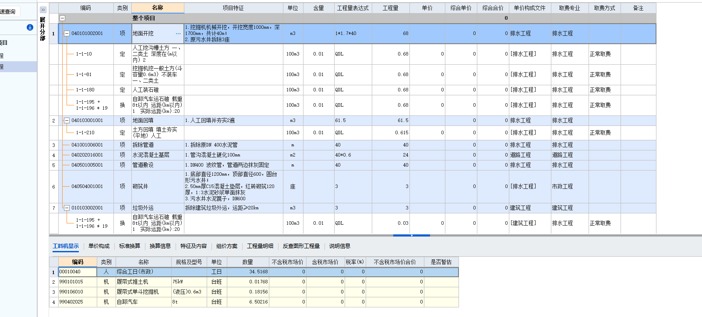This screenshot has width=702, height=317.
Task: Click the 取费专业 column header
Action: pyautogui.click(x=570, y=8)
